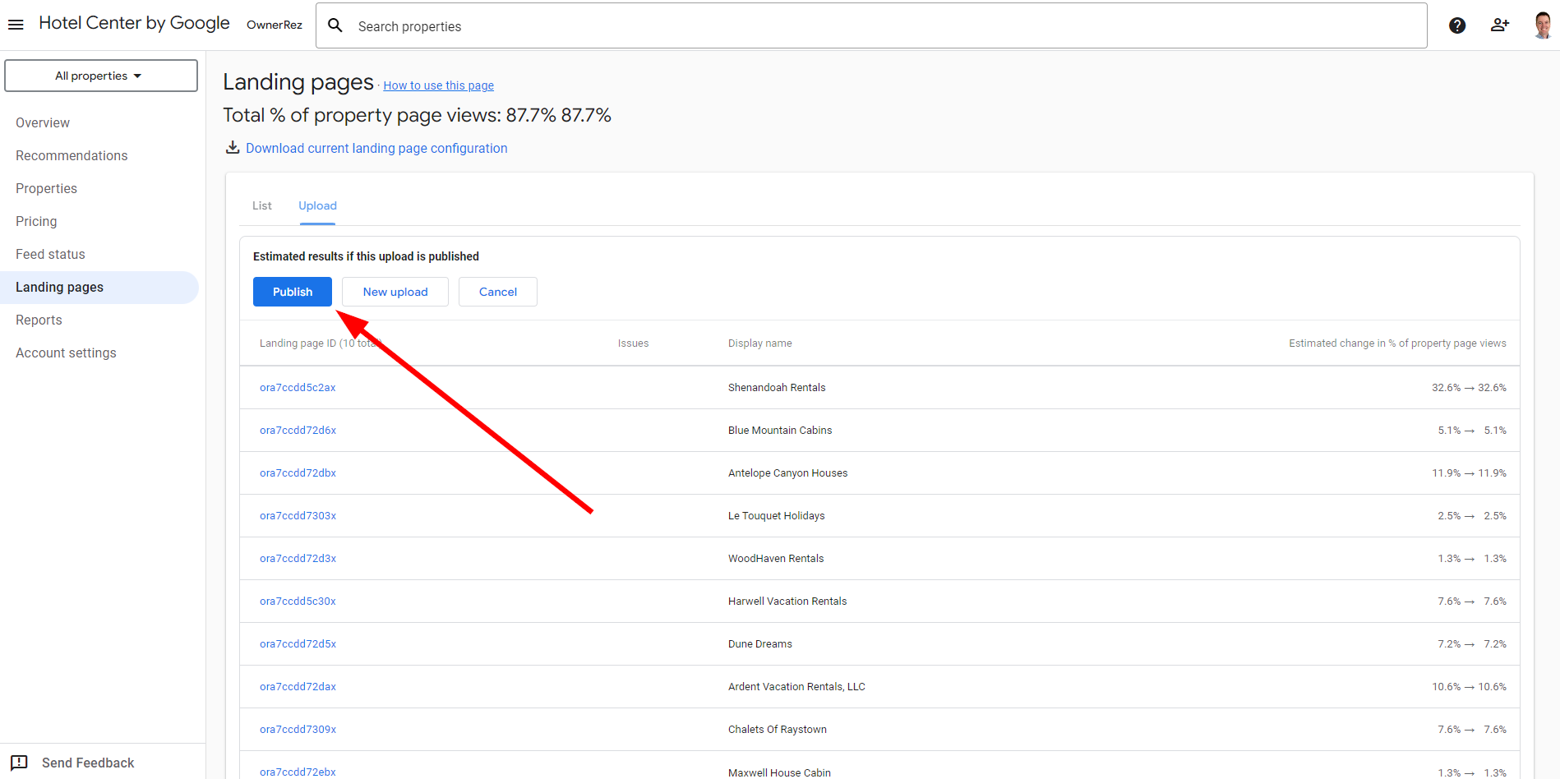Open the How to use this page link

click(x=438, y=85)
